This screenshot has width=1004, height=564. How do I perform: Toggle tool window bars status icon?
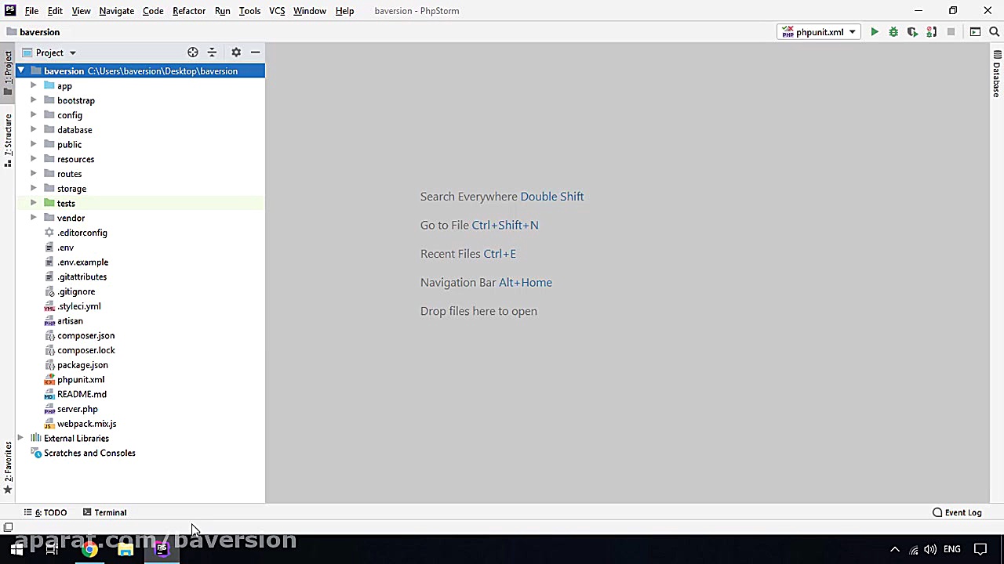(x=8, y=527)
